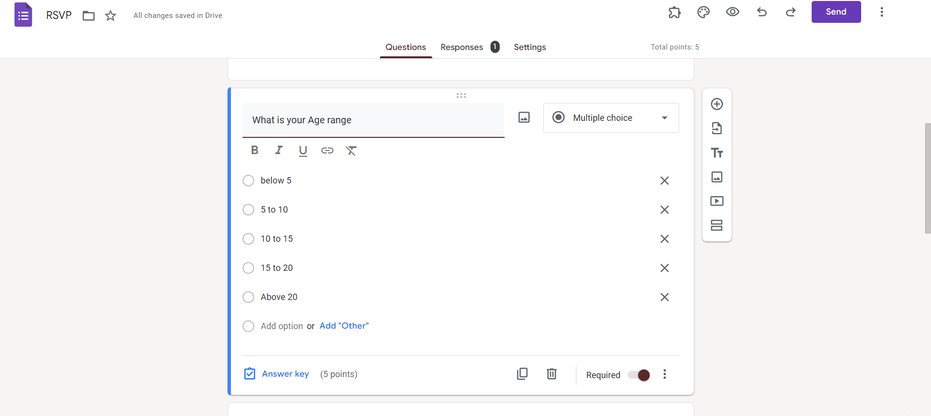This screenshot has width=931, height=416.
Task: Duplicate the Age range question
Action: (522, 374)
